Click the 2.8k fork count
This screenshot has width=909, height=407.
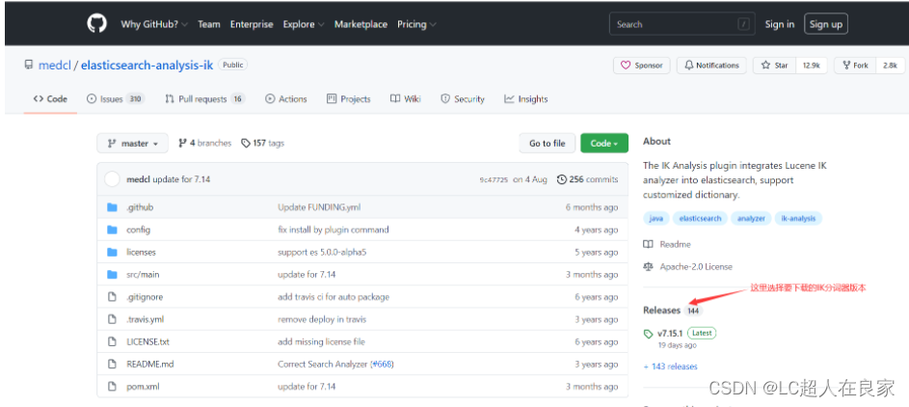tap(890, 66)
